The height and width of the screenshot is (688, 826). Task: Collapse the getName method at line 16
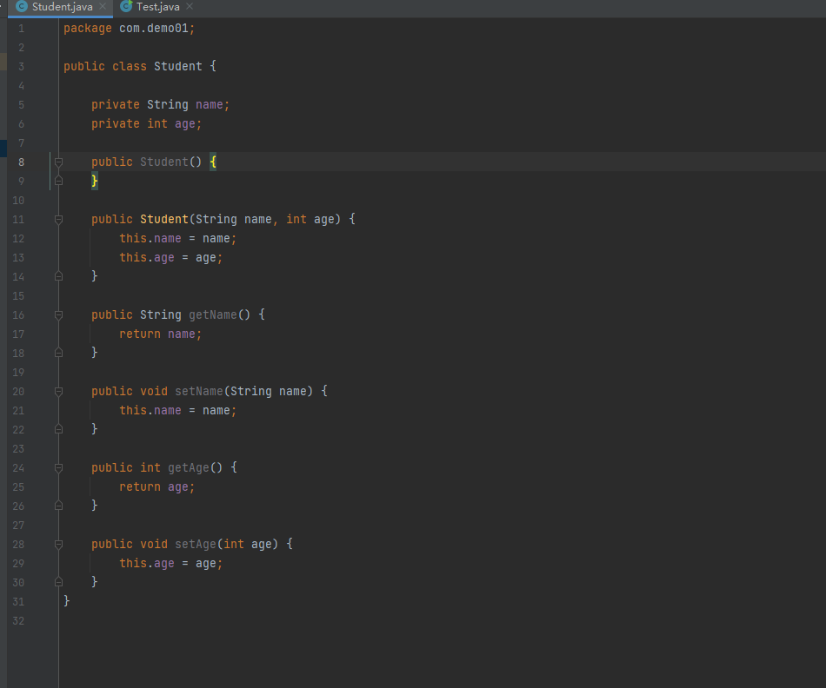click(x=58, y=315)
